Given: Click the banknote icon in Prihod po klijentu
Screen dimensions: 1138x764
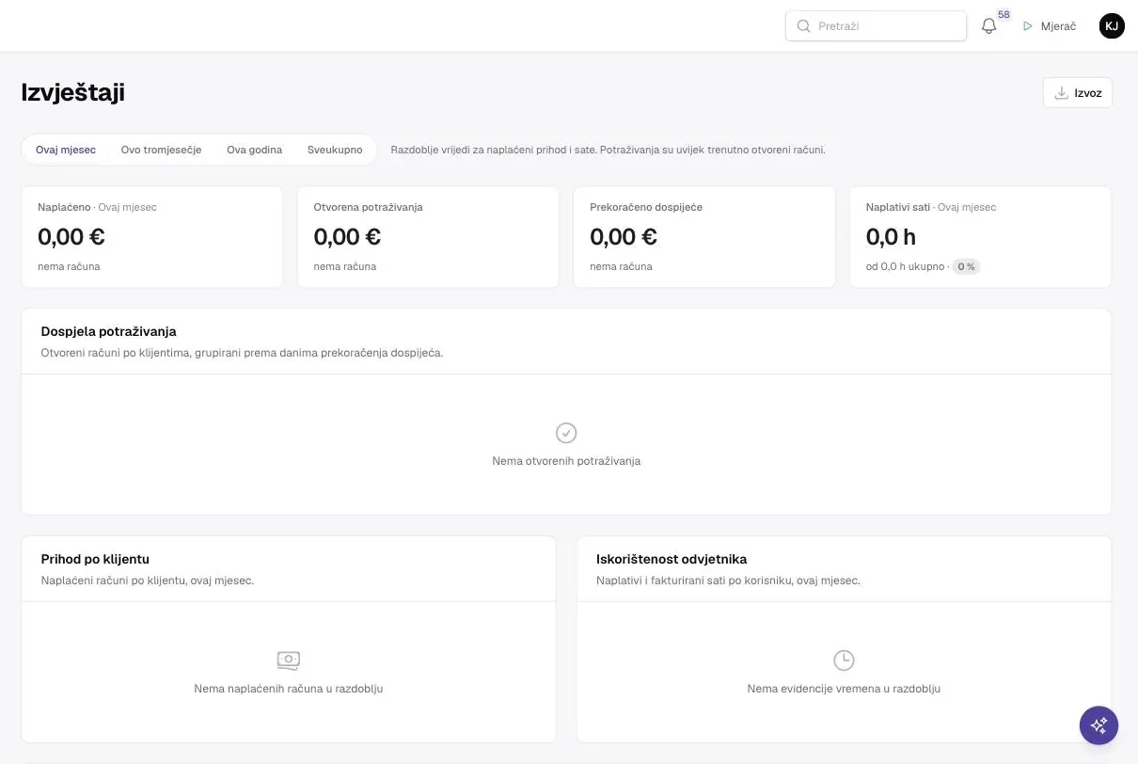Looking at the screenshot, I should click(x=289, y=660).
